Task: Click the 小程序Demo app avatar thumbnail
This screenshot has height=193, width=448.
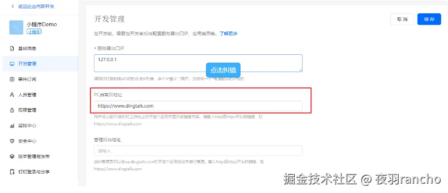Action: tap(16, 28)
